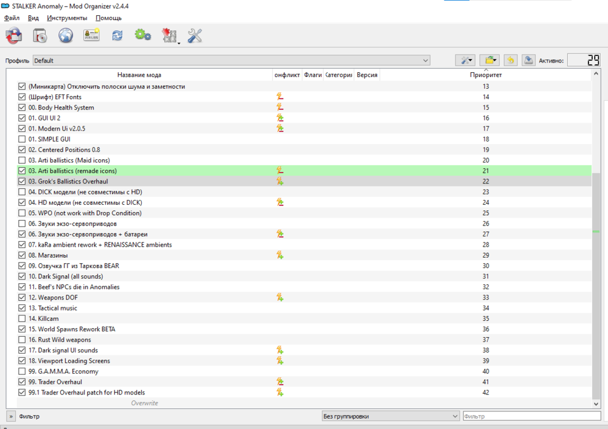Open the Помощь menu

pos(108,18)
